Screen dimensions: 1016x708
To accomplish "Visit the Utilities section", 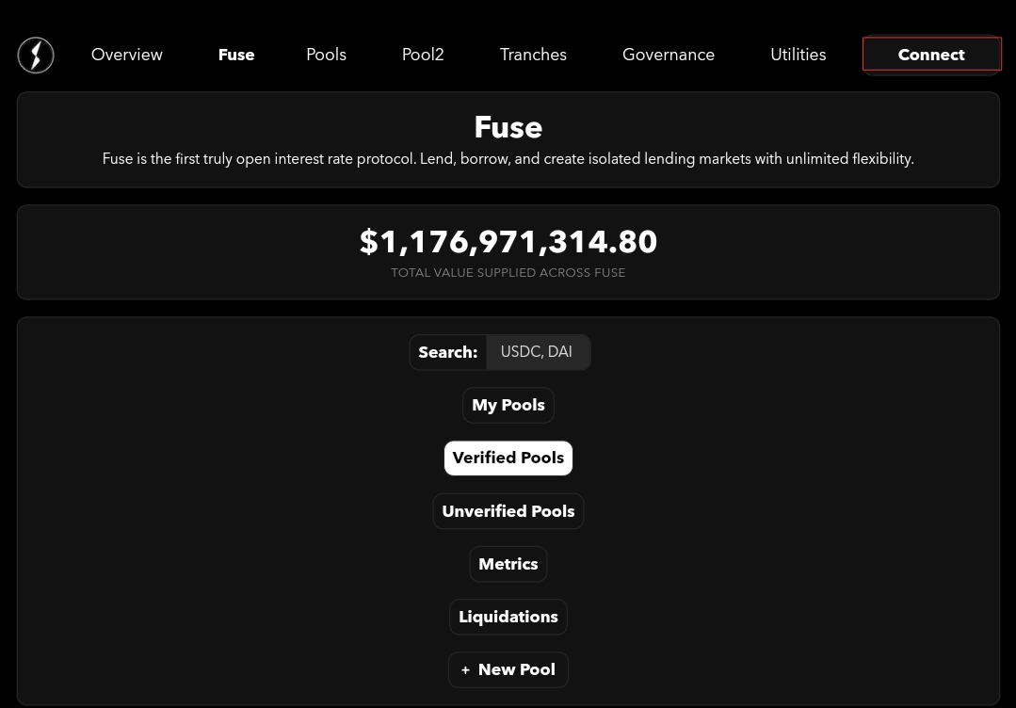I will point(798,55).
